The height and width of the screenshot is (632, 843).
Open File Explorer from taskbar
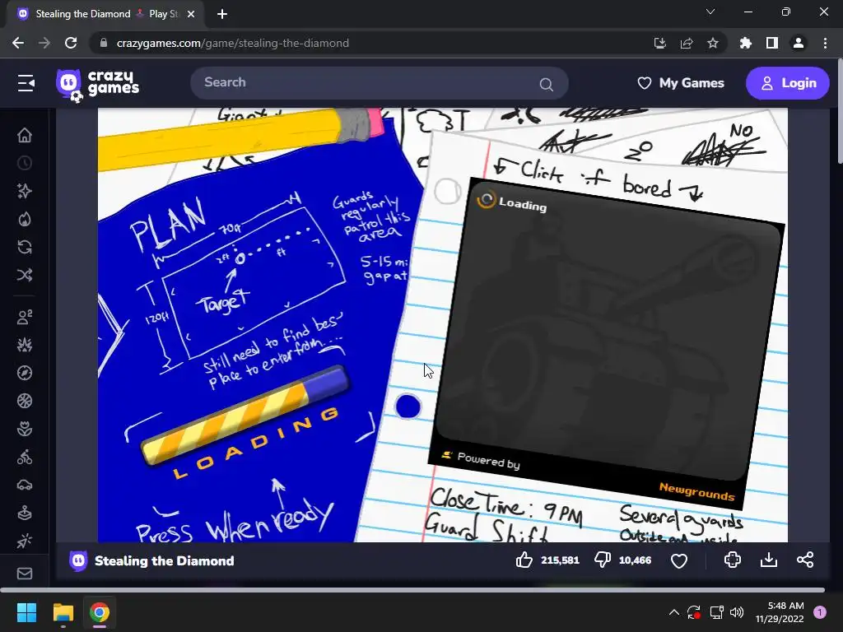point(63,612)
